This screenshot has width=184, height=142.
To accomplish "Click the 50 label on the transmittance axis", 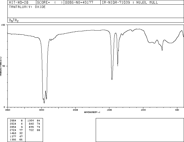I will pyautogui.click(x=4, y=66).
